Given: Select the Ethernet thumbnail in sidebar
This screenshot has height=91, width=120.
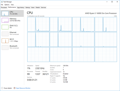Looking at the screenshot, I should tap(5, 34).
